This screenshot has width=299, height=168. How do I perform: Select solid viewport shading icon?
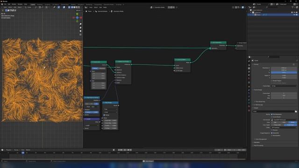tap(74, 7)
